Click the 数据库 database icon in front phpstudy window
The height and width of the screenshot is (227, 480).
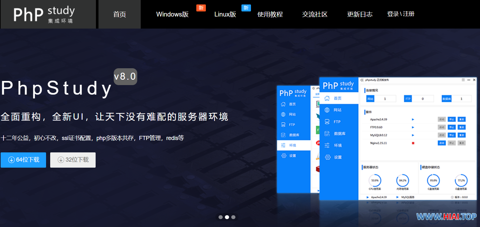(327, 134)
